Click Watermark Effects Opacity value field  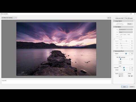pyautogui.click(x=131, y=54)
